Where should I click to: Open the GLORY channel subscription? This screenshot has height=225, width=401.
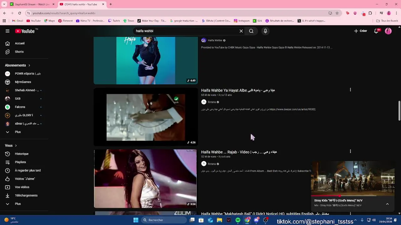(24, 115)
